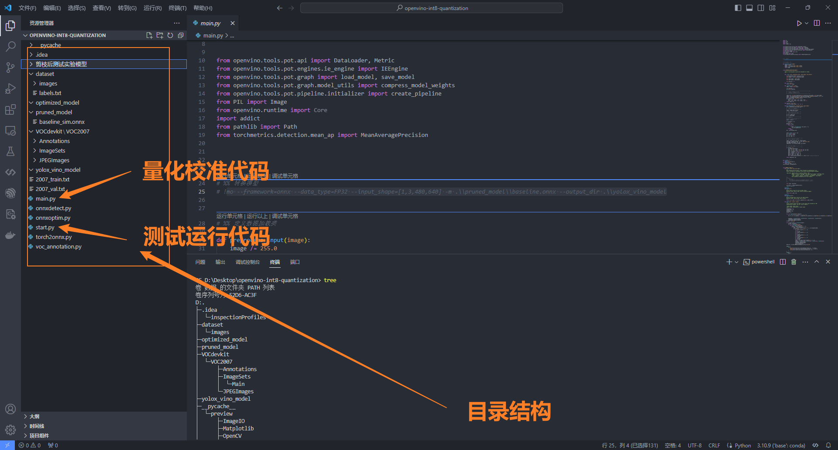Expand the Annotations folder
This screenshot has width=838, height=450.
click(54, 141)
